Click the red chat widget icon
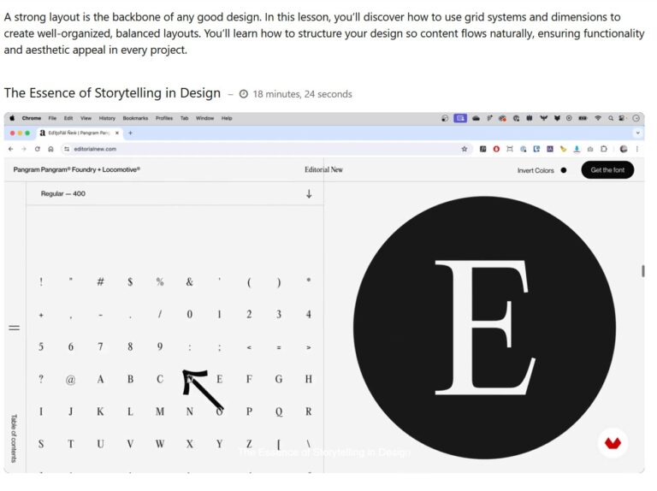This screenshot has height=491, width=657. (x=613, y=443)
